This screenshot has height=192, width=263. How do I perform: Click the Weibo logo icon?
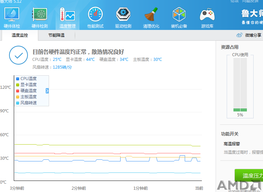click(239, 35)
